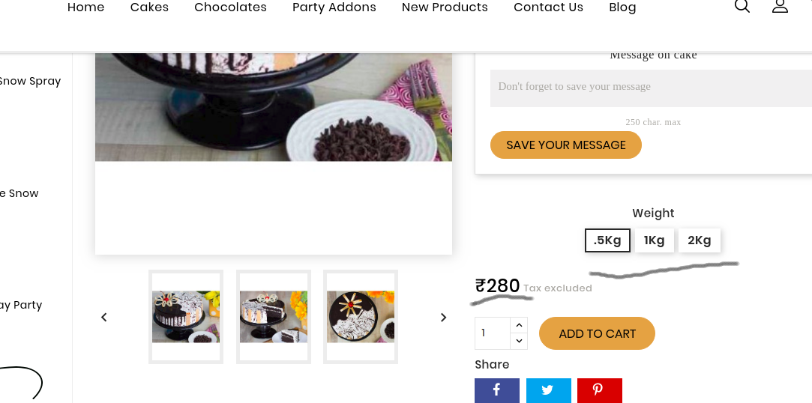
Task: Decrease quantity with down arrow
Action: click(519, 341)
